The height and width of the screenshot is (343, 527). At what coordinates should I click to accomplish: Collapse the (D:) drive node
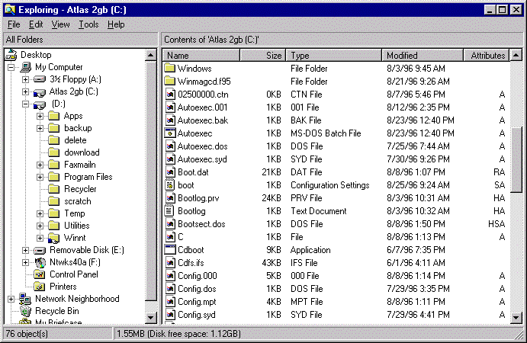(x=25, y=104)
